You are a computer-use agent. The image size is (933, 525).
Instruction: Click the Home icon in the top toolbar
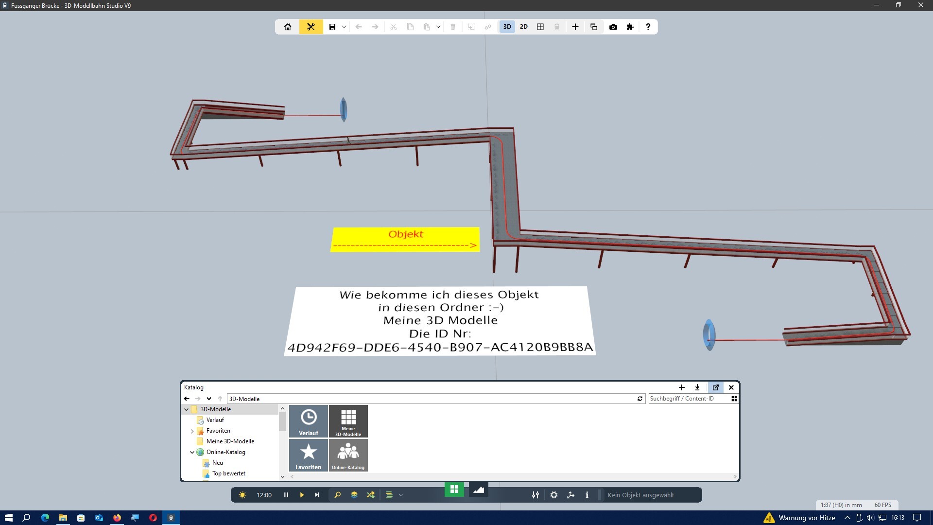click(288, 27)
